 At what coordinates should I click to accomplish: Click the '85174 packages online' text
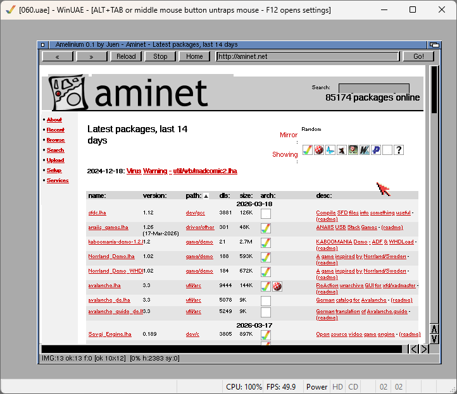372,97
